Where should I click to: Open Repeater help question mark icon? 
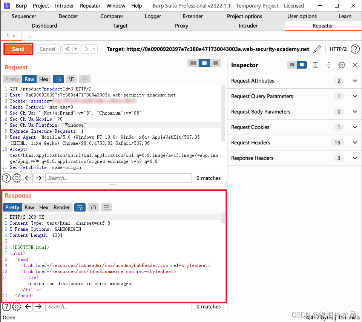point(355,49)
